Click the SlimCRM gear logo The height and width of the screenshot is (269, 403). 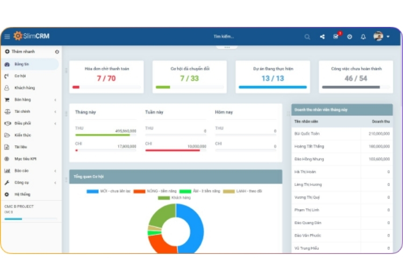[x=18, y=36]
